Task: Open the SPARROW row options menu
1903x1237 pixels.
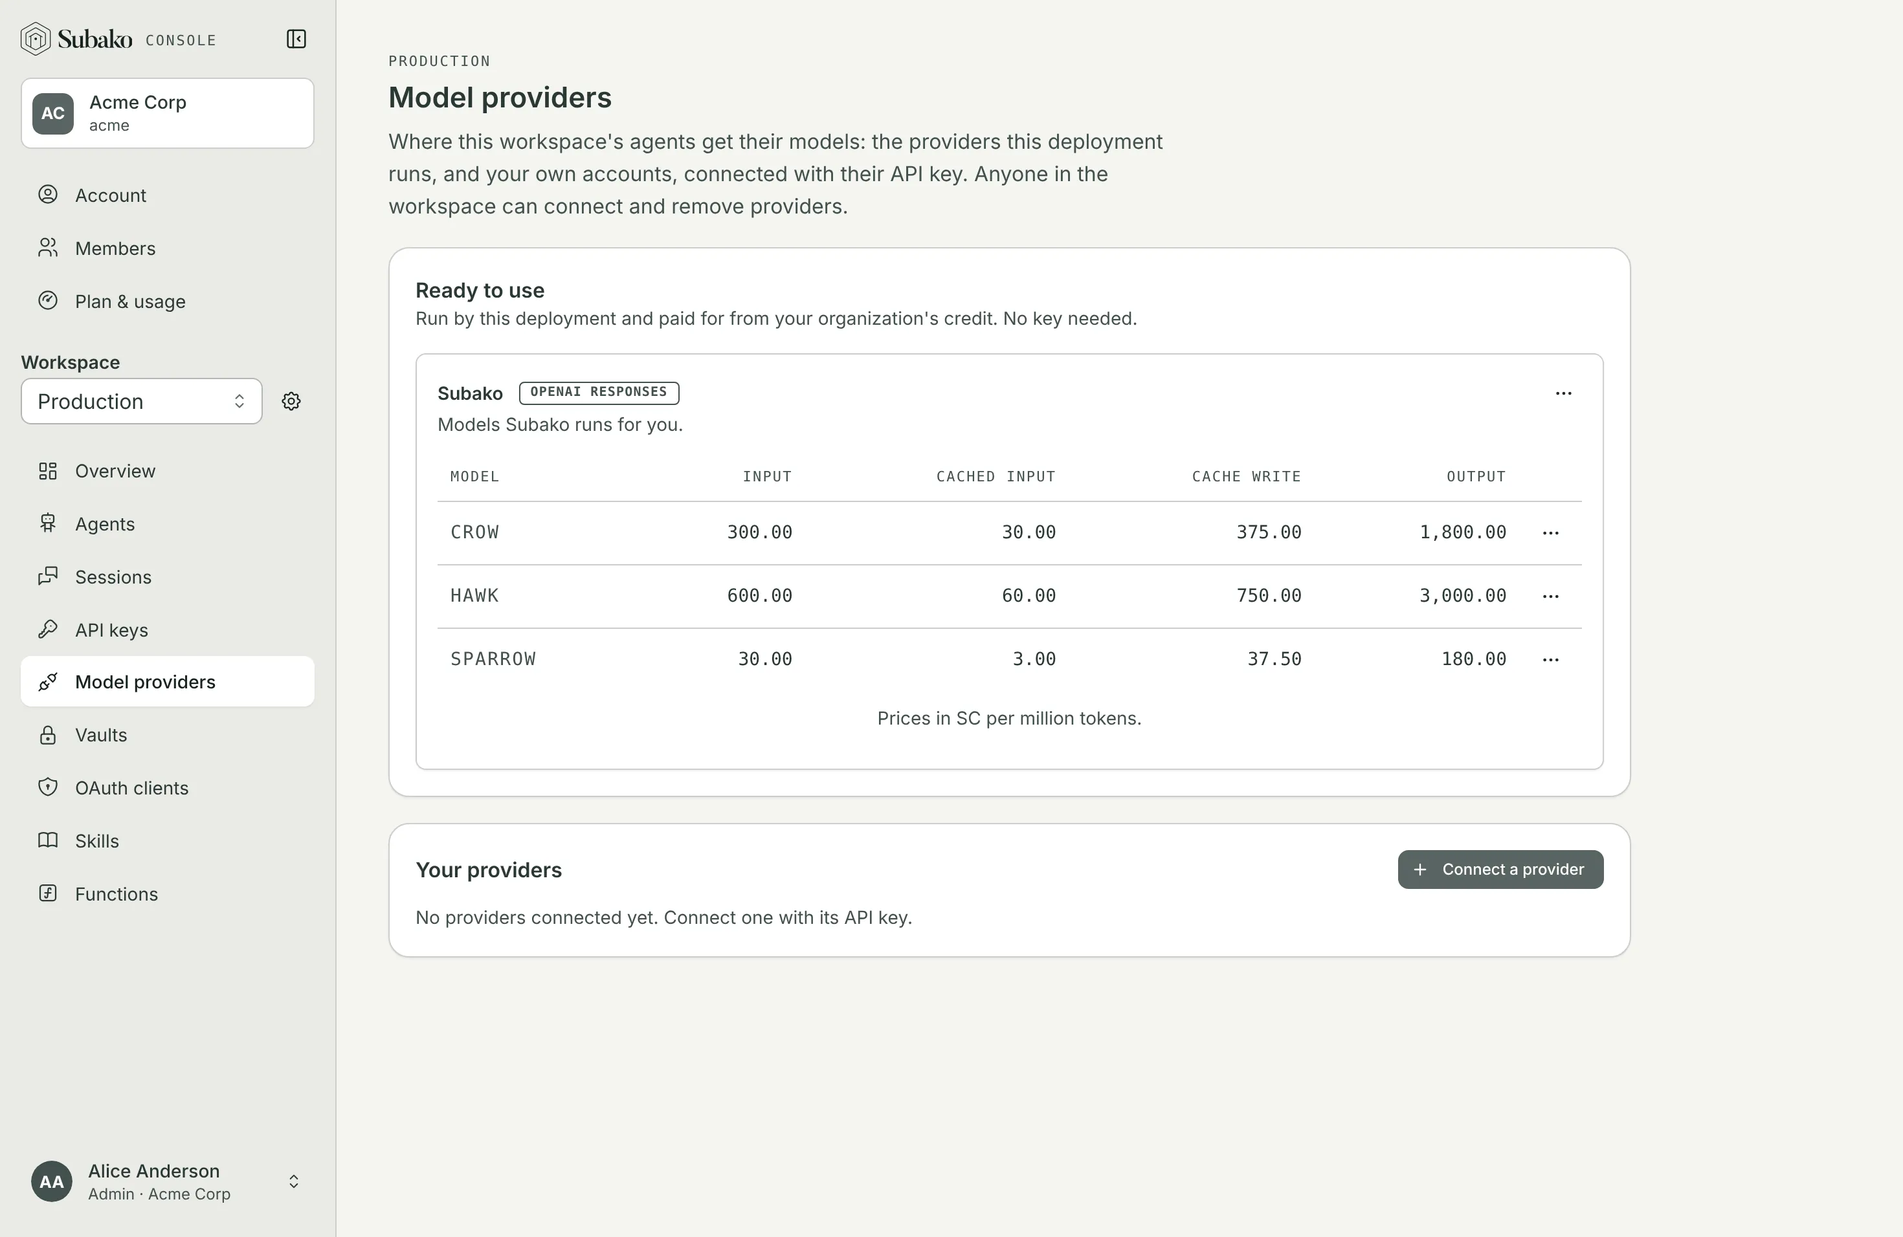Action: click(1550, 659)
